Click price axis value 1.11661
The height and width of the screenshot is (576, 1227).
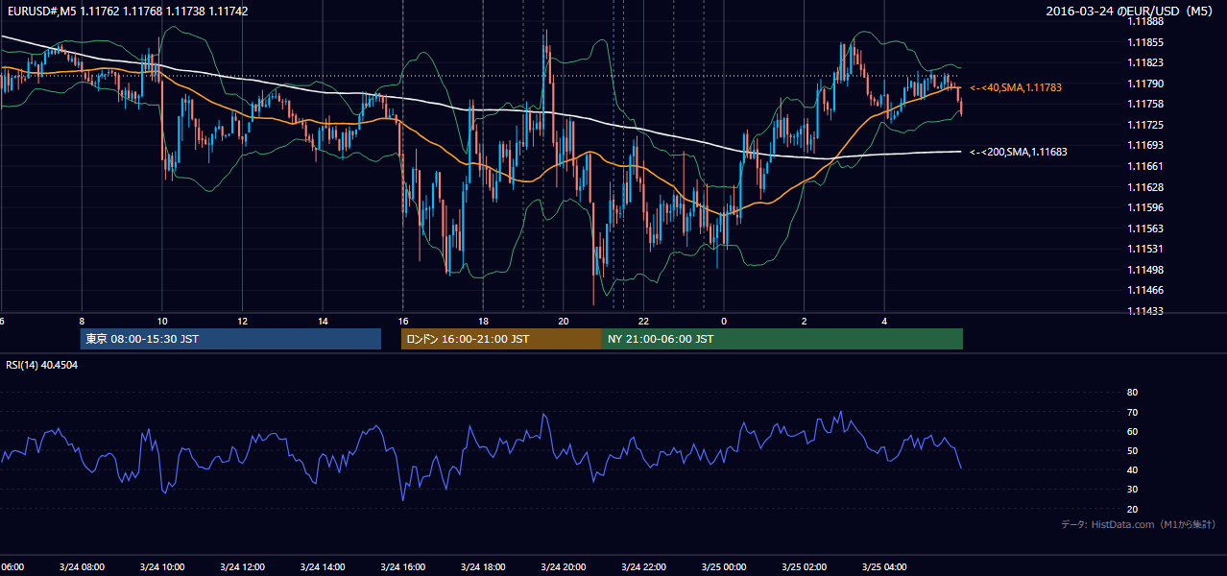[1145, 166]
